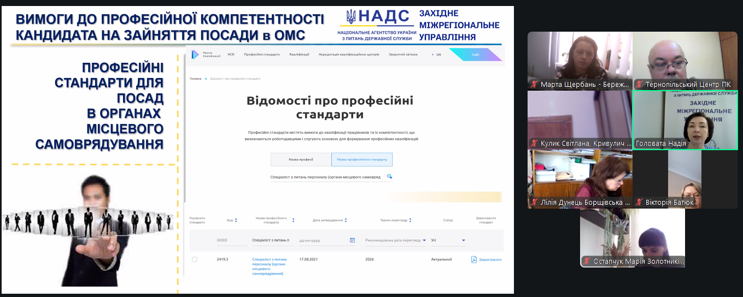Open the Професійні стандарти menu item

click(261, 55)
